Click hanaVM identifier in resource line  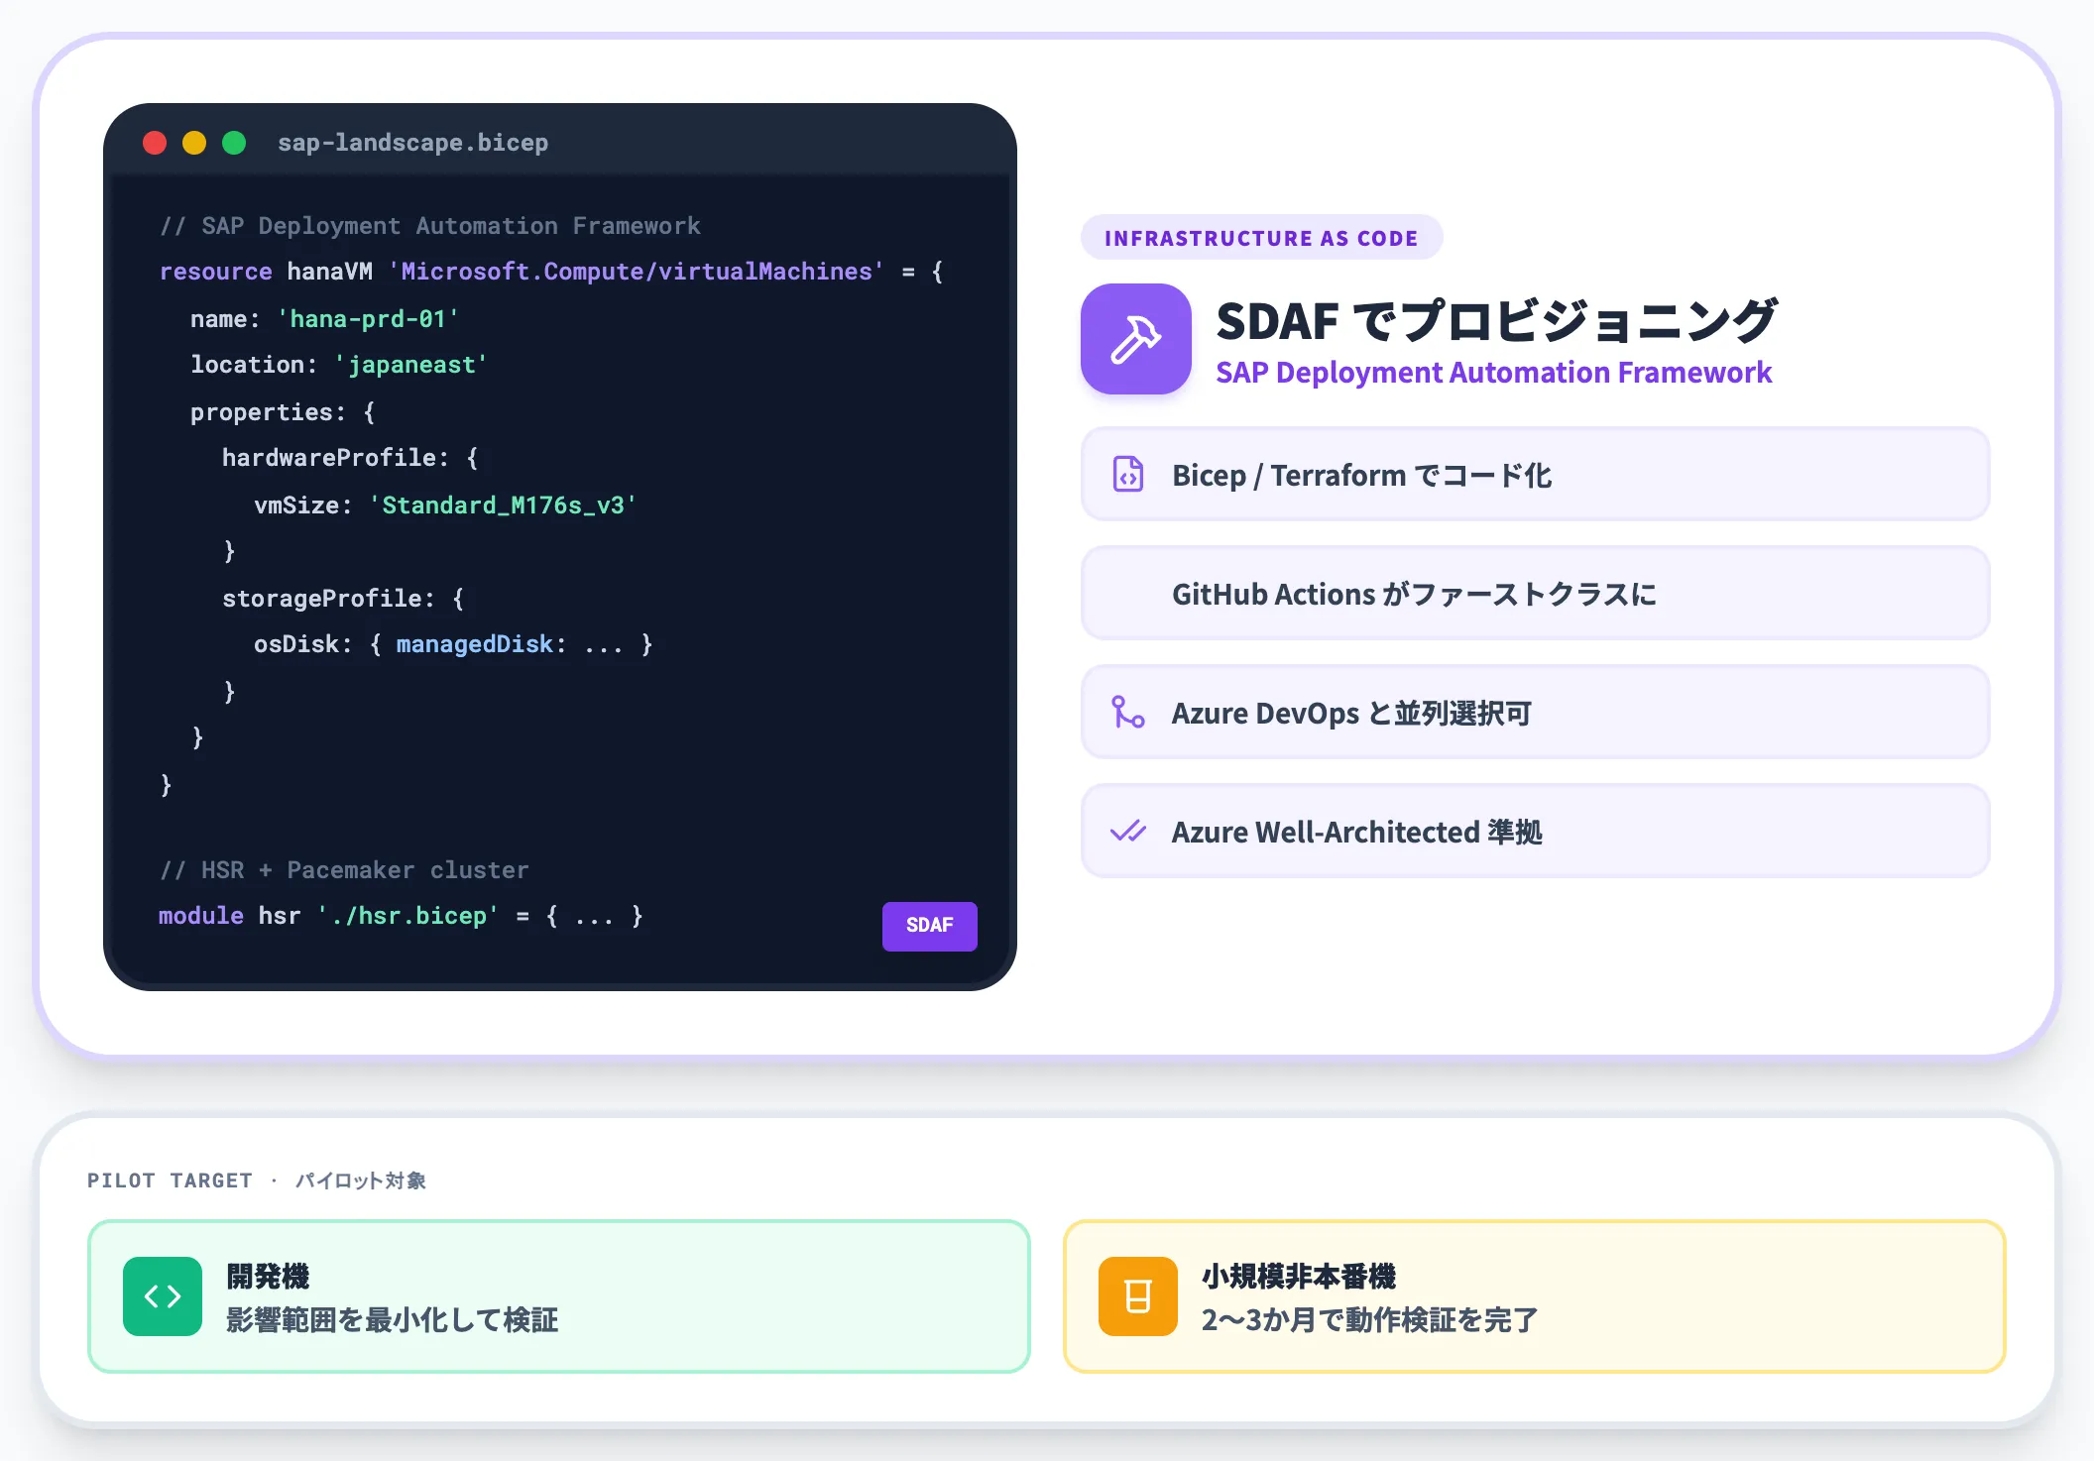330,272
